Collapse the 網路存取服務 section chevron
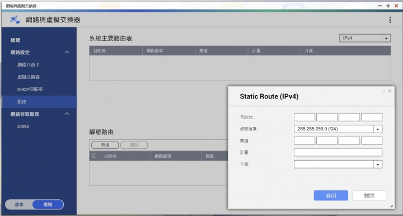403x216 pixels. (x=67, y=114)
